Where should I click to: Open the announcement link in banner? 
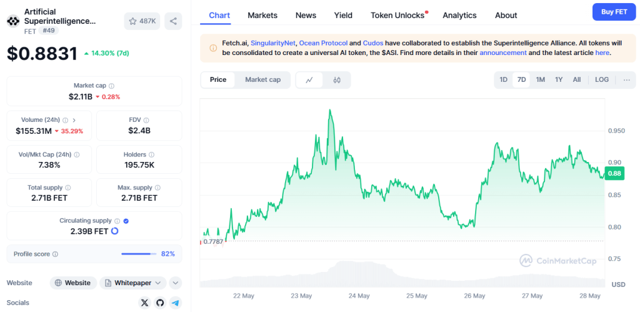coord(502,53)
